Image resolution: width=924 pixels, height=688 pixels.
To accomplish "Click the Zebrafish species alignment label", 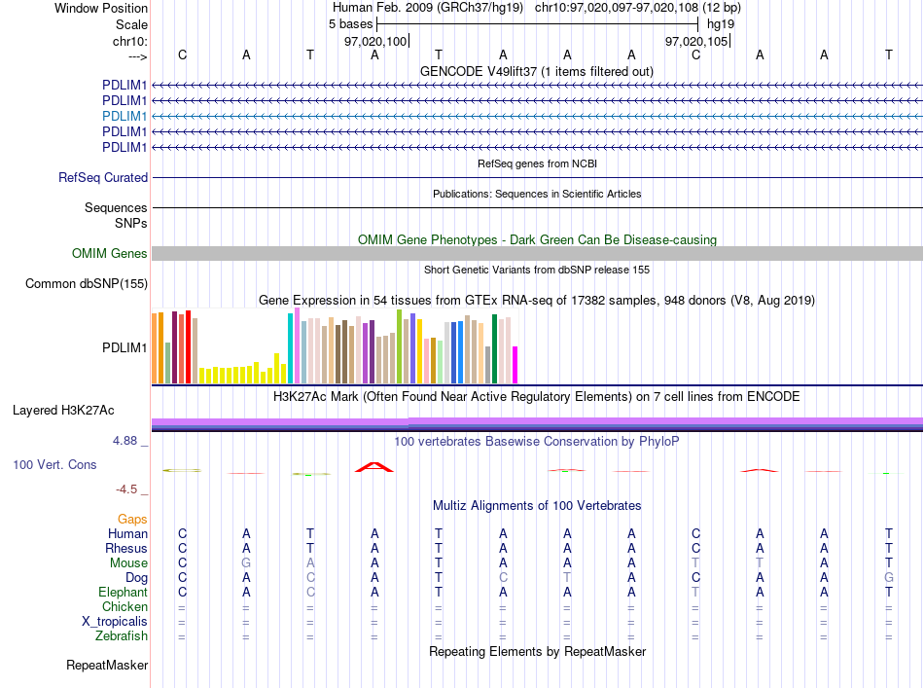I will click(122, 636).
